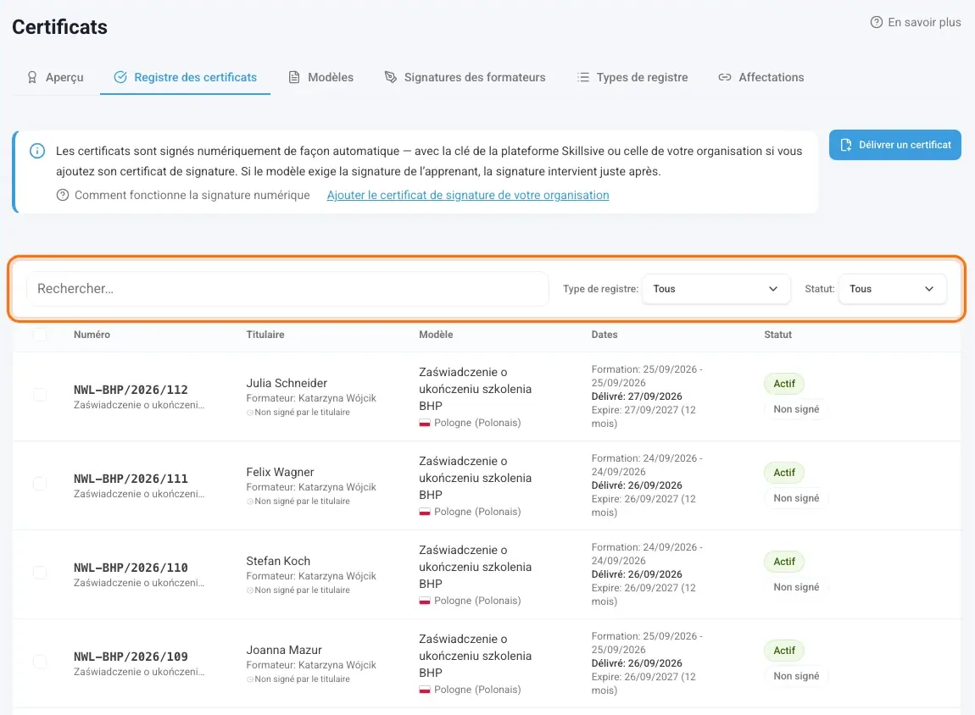Click Polish flag icon in NWL-BHP/2026/112 row
The image size is (975, 715).
[x=425, y=423]
